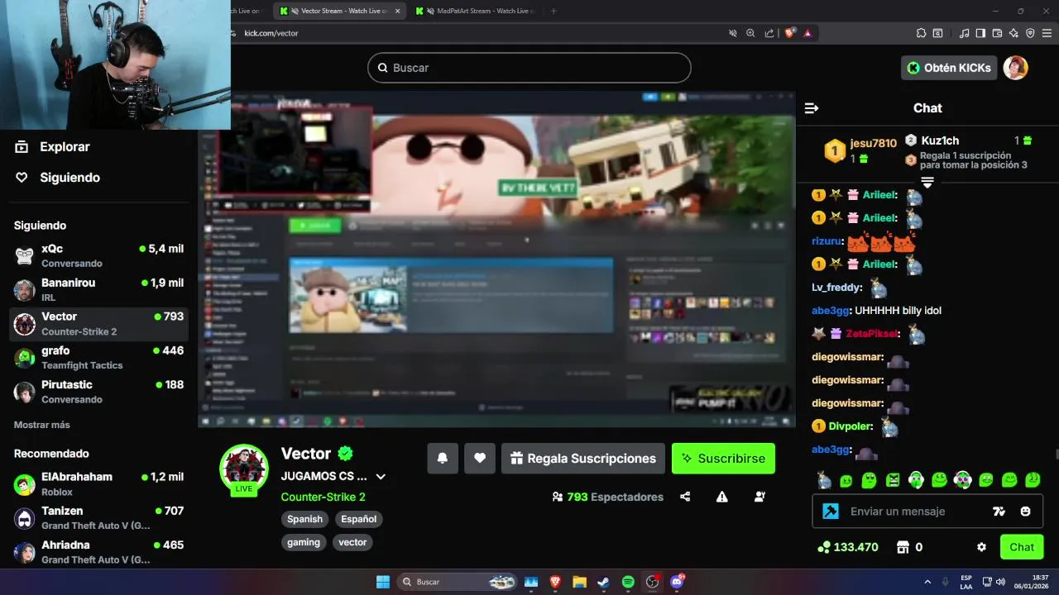This screenshot has height=595, width=1059.
Task: Open the Brave VPN shield toolbar icon
Action: tap(1030, 33)
